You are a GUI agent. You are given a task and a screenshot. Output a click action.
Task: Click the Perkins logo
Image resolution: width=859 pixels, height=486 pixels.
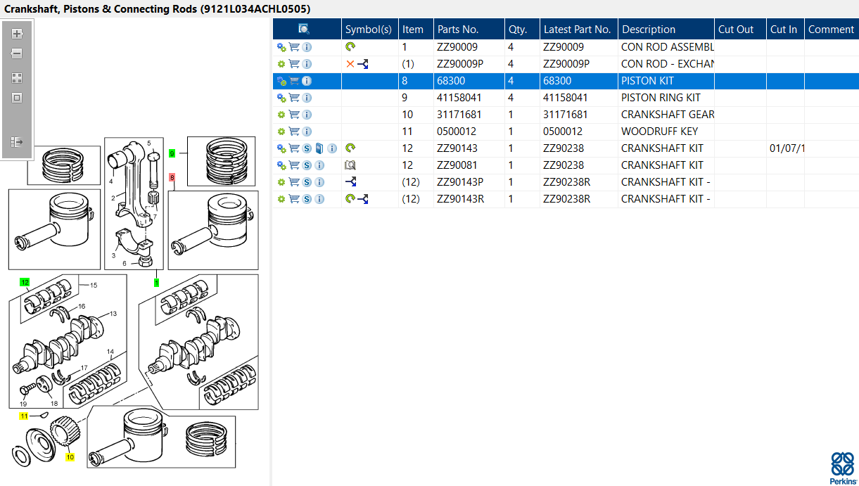pos(842,467)
